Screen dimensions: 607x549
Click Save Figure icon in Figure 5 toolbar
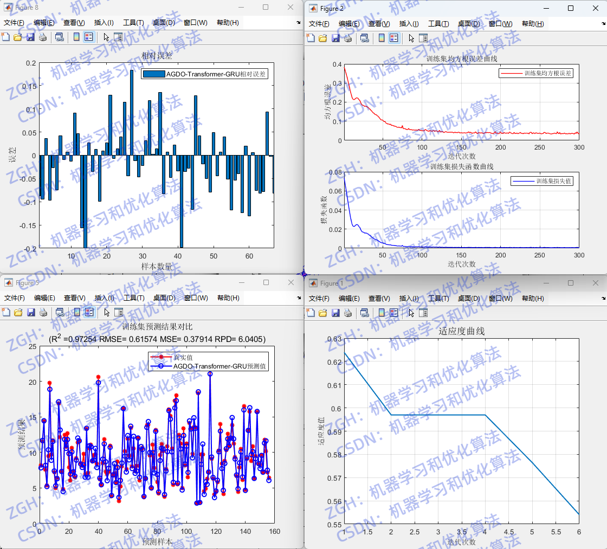tap(31, 313)
